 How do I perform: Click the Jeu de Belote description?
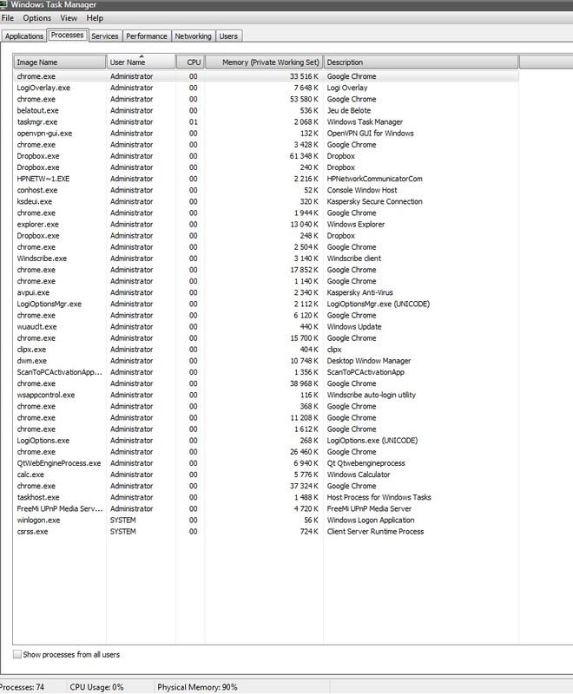pos(348,111)
